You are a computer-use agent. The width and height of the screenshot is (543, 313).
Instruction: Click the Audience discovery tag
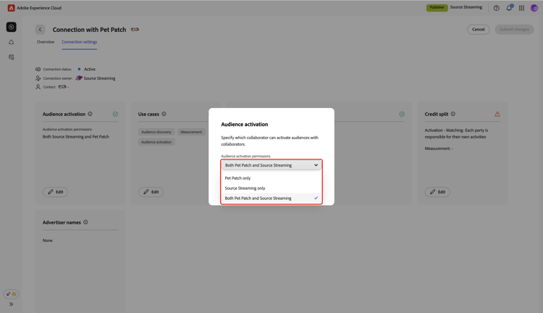point(156,132)
